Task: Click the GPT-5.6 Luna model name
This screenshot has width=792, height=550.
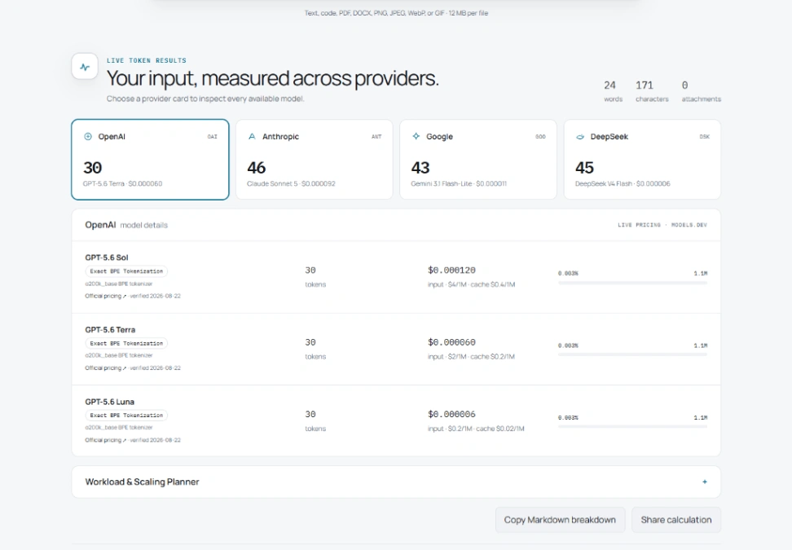Action: coord(110,402)
